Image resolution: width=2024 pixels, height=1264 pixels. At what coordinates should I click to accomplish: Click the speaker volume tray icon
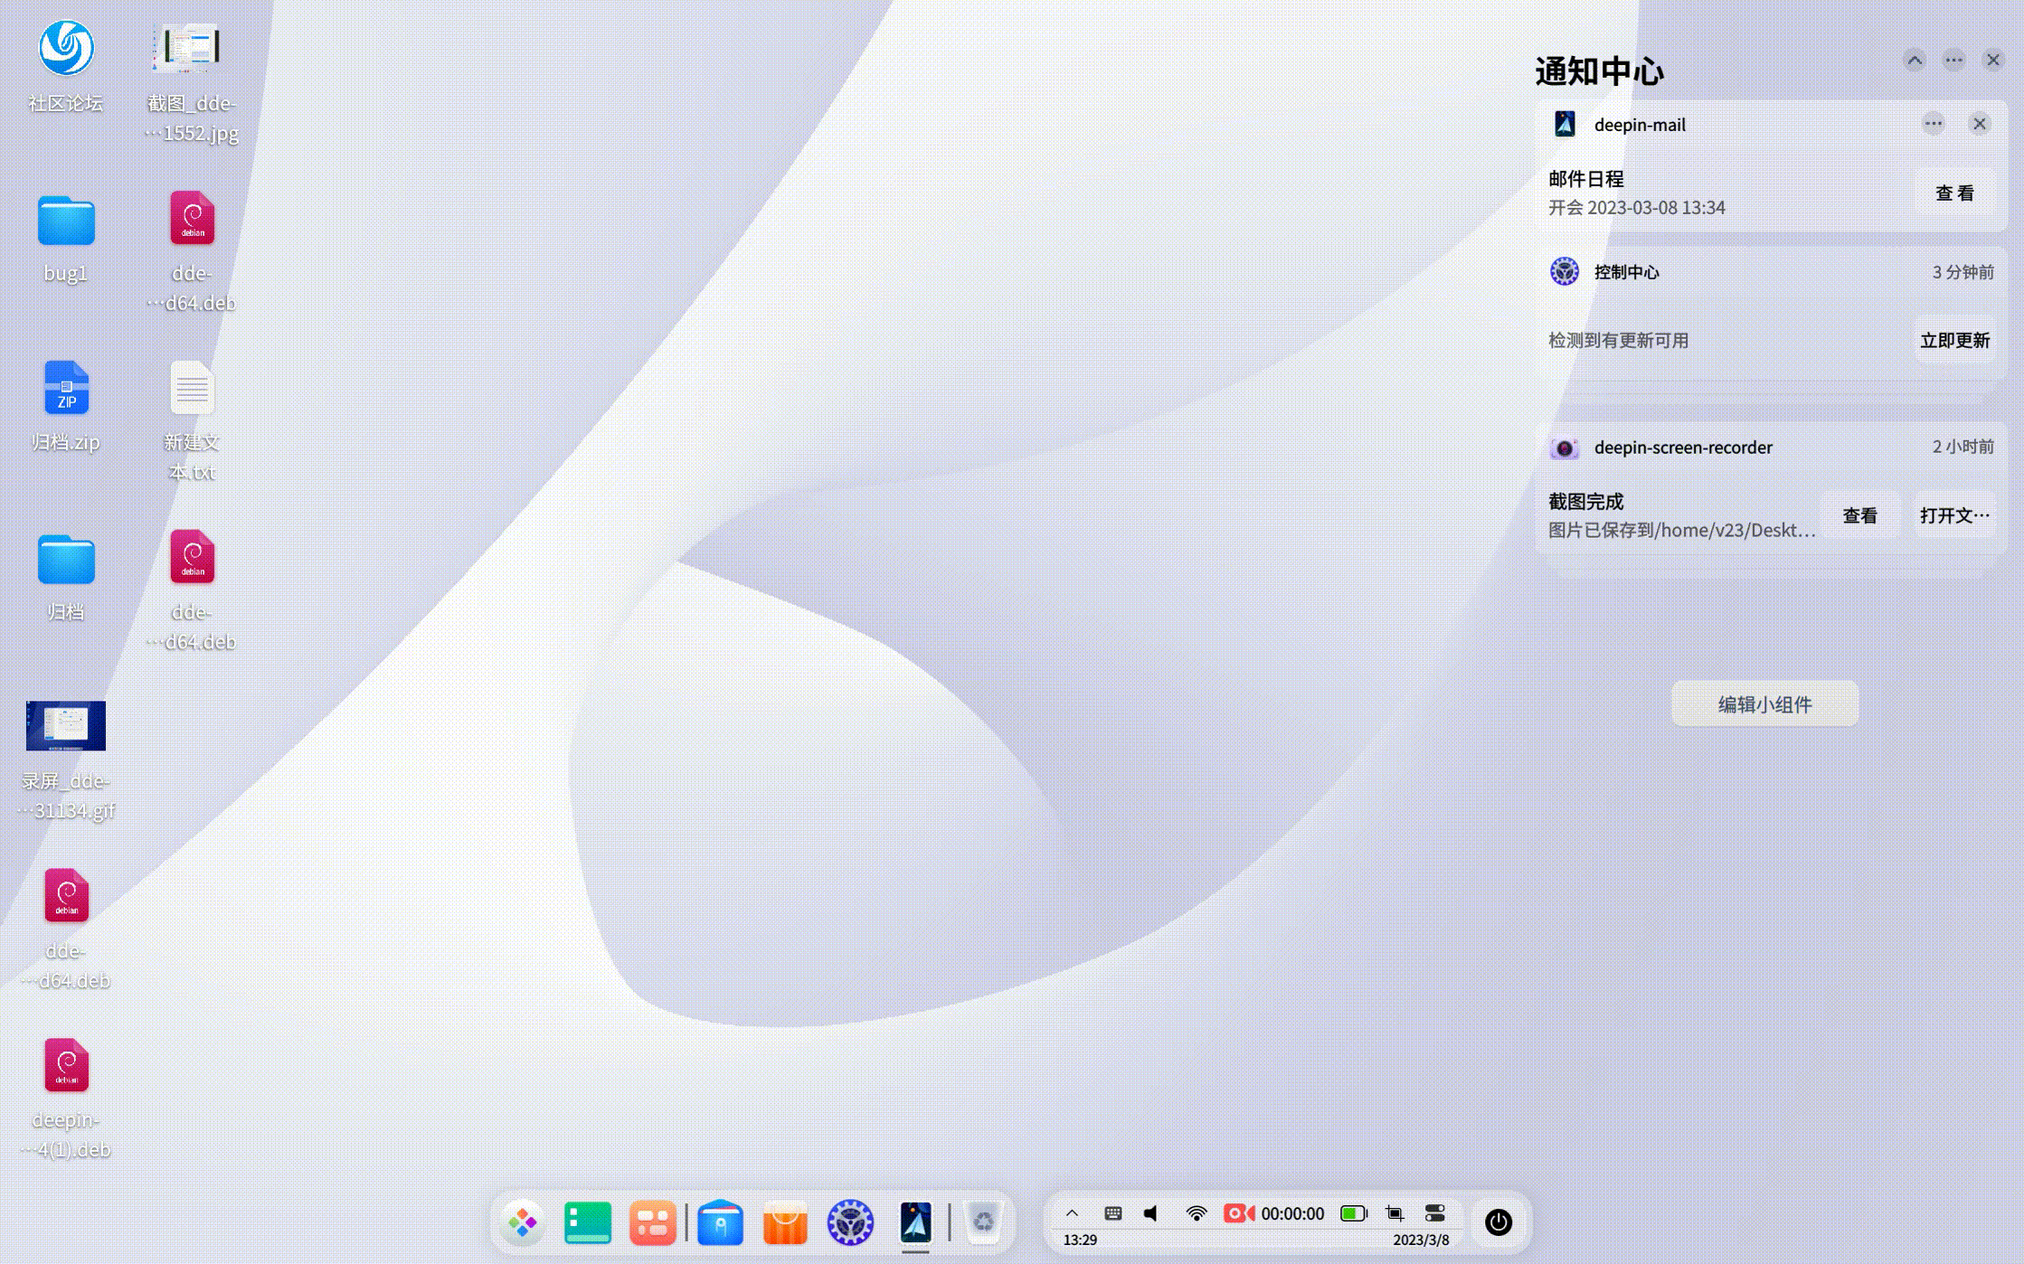[1151, 1213]
